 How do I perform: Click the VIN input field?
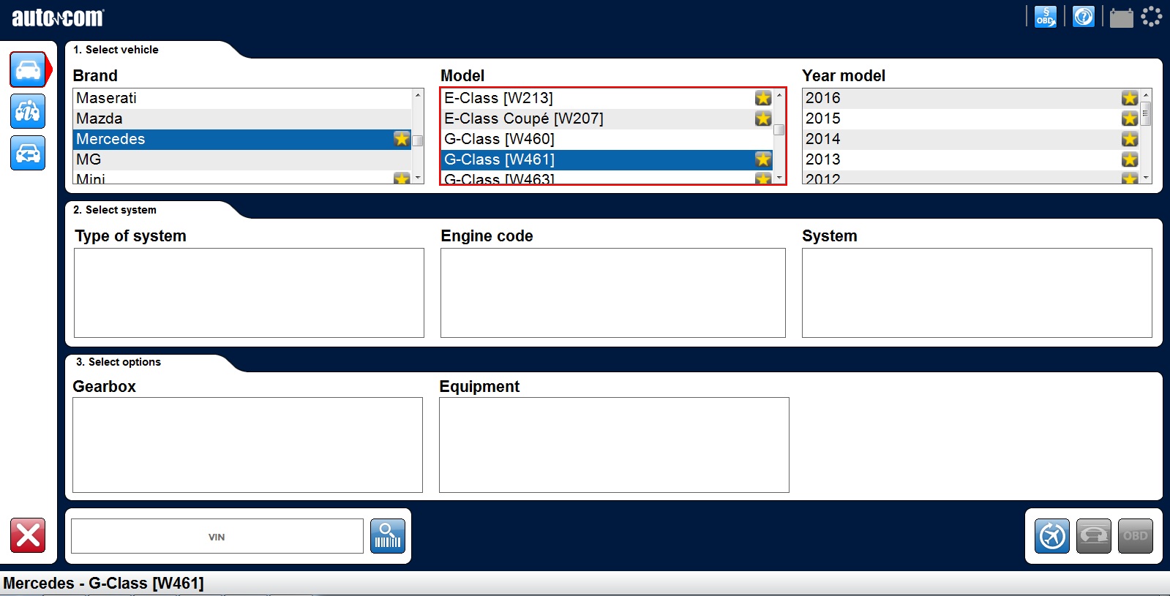click(x=217, y=537)
